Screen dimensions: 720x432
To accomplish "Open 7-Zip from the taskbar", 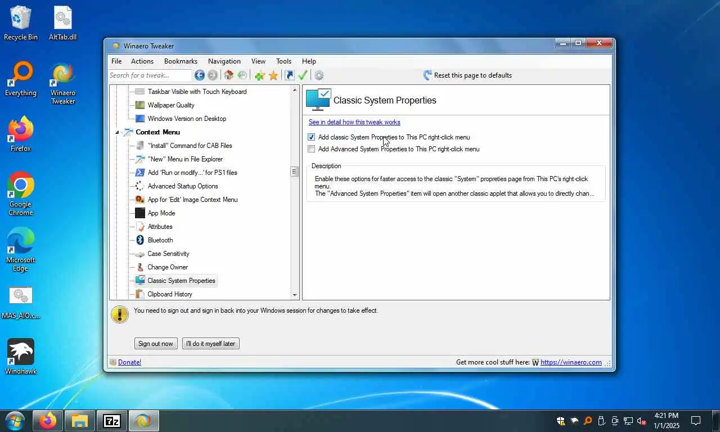I will point(112,421).
